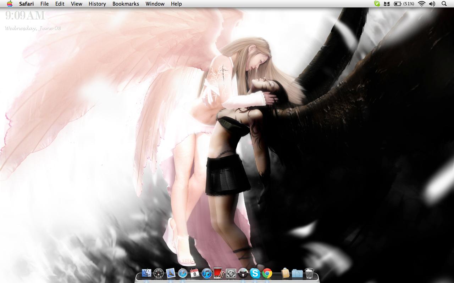Image resolution: width=454 pixels, height=283 pixels.
Task: Open the iCal calendar icon in Dock
Action: (x=195, y=273)
